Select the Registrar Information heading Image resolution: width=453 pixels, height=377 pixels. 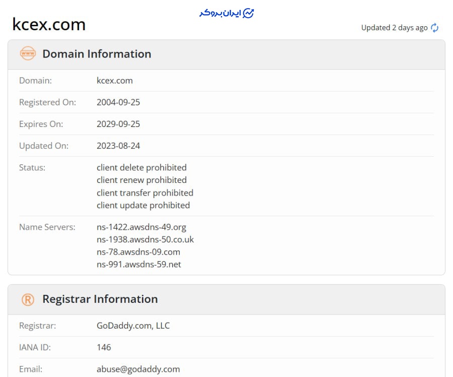100,299
